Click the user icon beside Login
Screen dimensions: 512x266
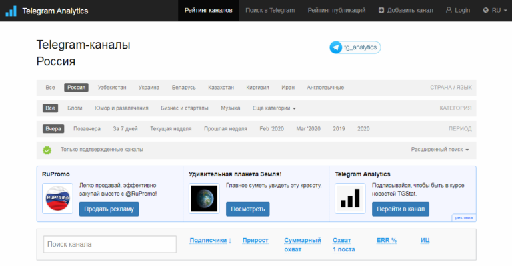(x=449, y=11)
